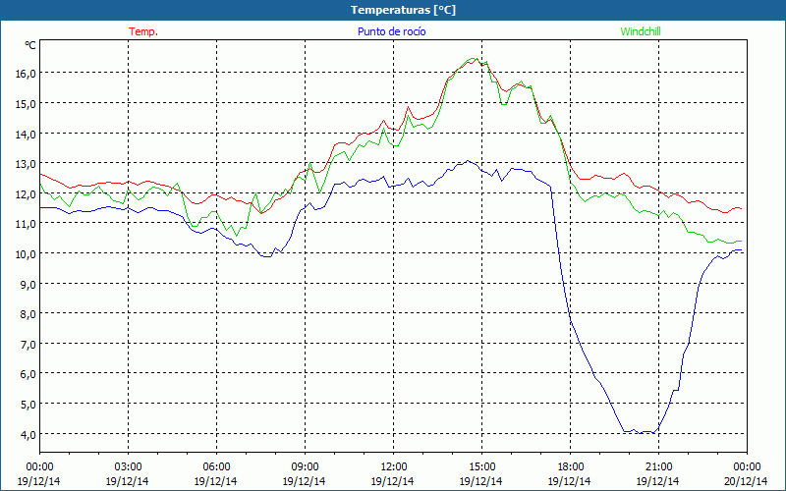Click the 4,0 value on the Y axis
786x491 pixels.
(x=28, y=434)
